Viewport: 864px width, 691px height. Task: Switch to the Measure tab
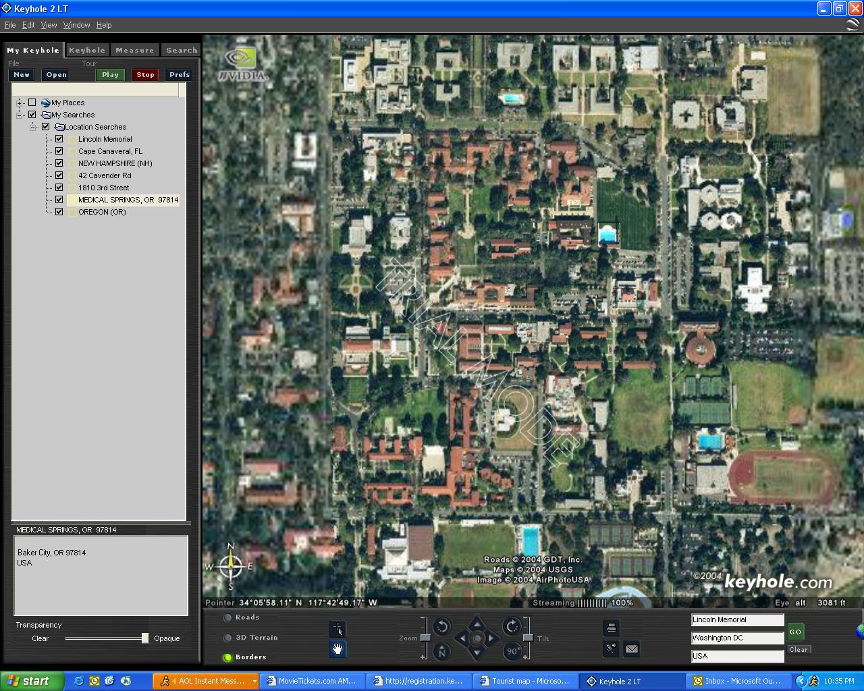pos(135,50)
